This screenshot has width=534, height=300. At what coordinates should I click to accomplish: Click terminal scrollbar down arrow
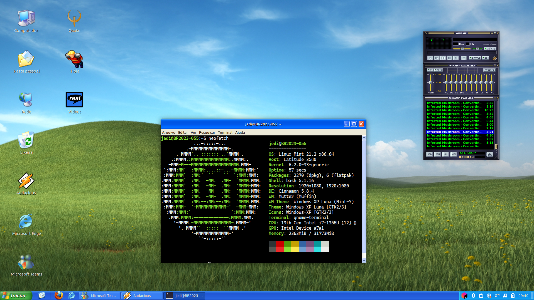click(x=364, y=261)
